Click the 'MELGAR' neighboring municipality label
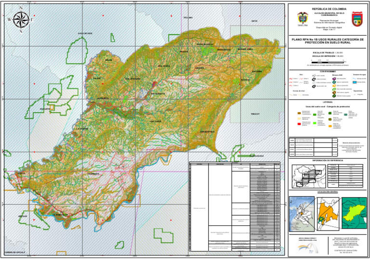370x259 pixels. (x=23, y=216)
